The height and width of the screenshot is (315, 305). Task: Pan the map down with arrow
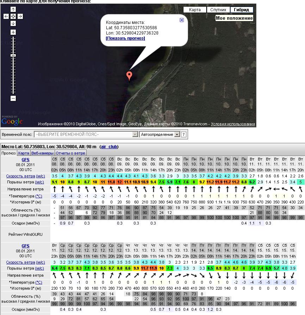coord(13,23)
